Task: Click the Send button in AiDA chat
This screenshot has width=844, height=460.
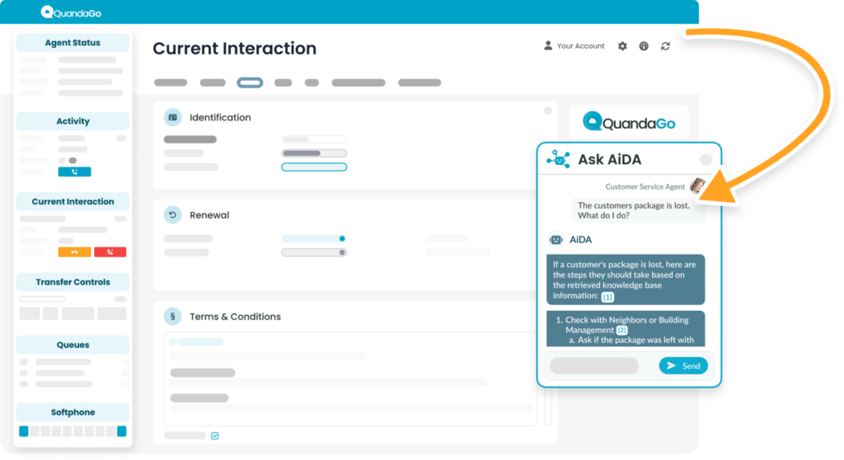Action: [683, 366]
